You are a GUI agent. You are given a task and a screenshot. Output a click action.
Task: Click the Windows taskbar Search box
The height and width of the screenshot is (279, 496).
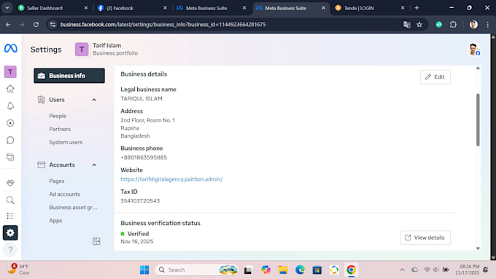pos(196,270)
